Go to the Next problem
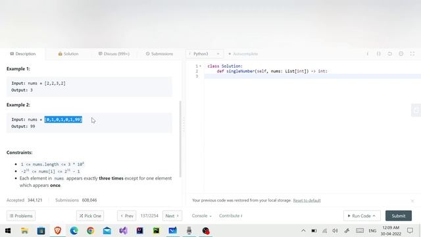The height and width of the screenshot is (237, 421). tap(172, 216)
